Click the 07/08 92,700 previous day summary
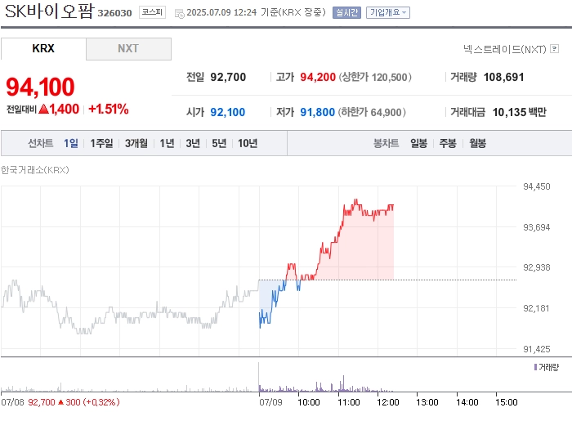The height and width of the screenshot is (421, 572). point(60,402)
